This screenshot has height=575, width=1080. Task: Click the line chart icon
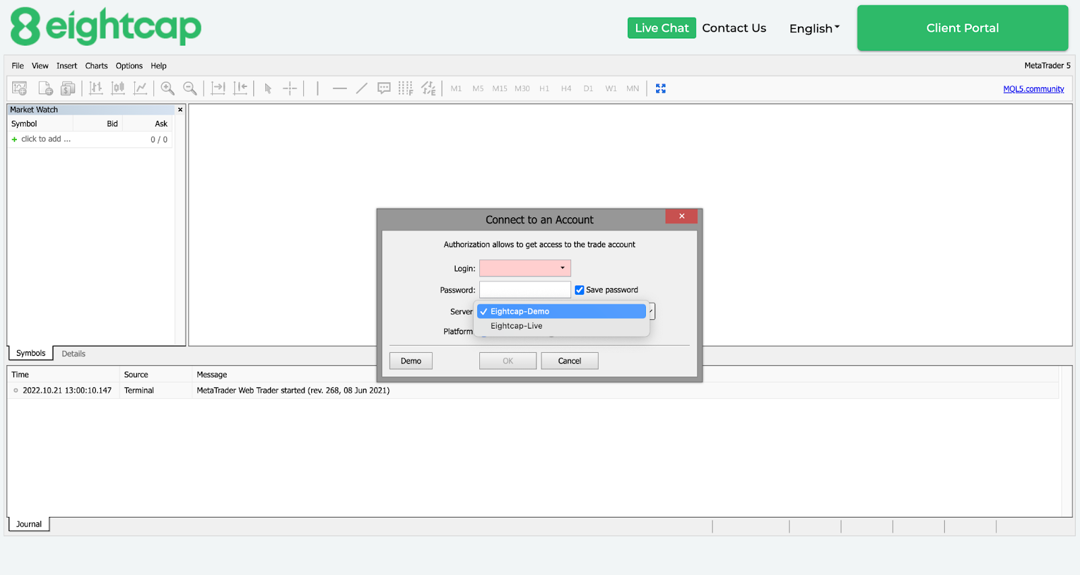coord(140,88)
